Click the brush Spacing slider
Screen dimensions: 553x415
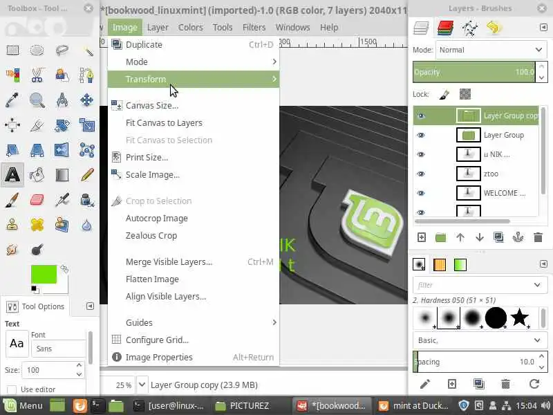point(474,362)
